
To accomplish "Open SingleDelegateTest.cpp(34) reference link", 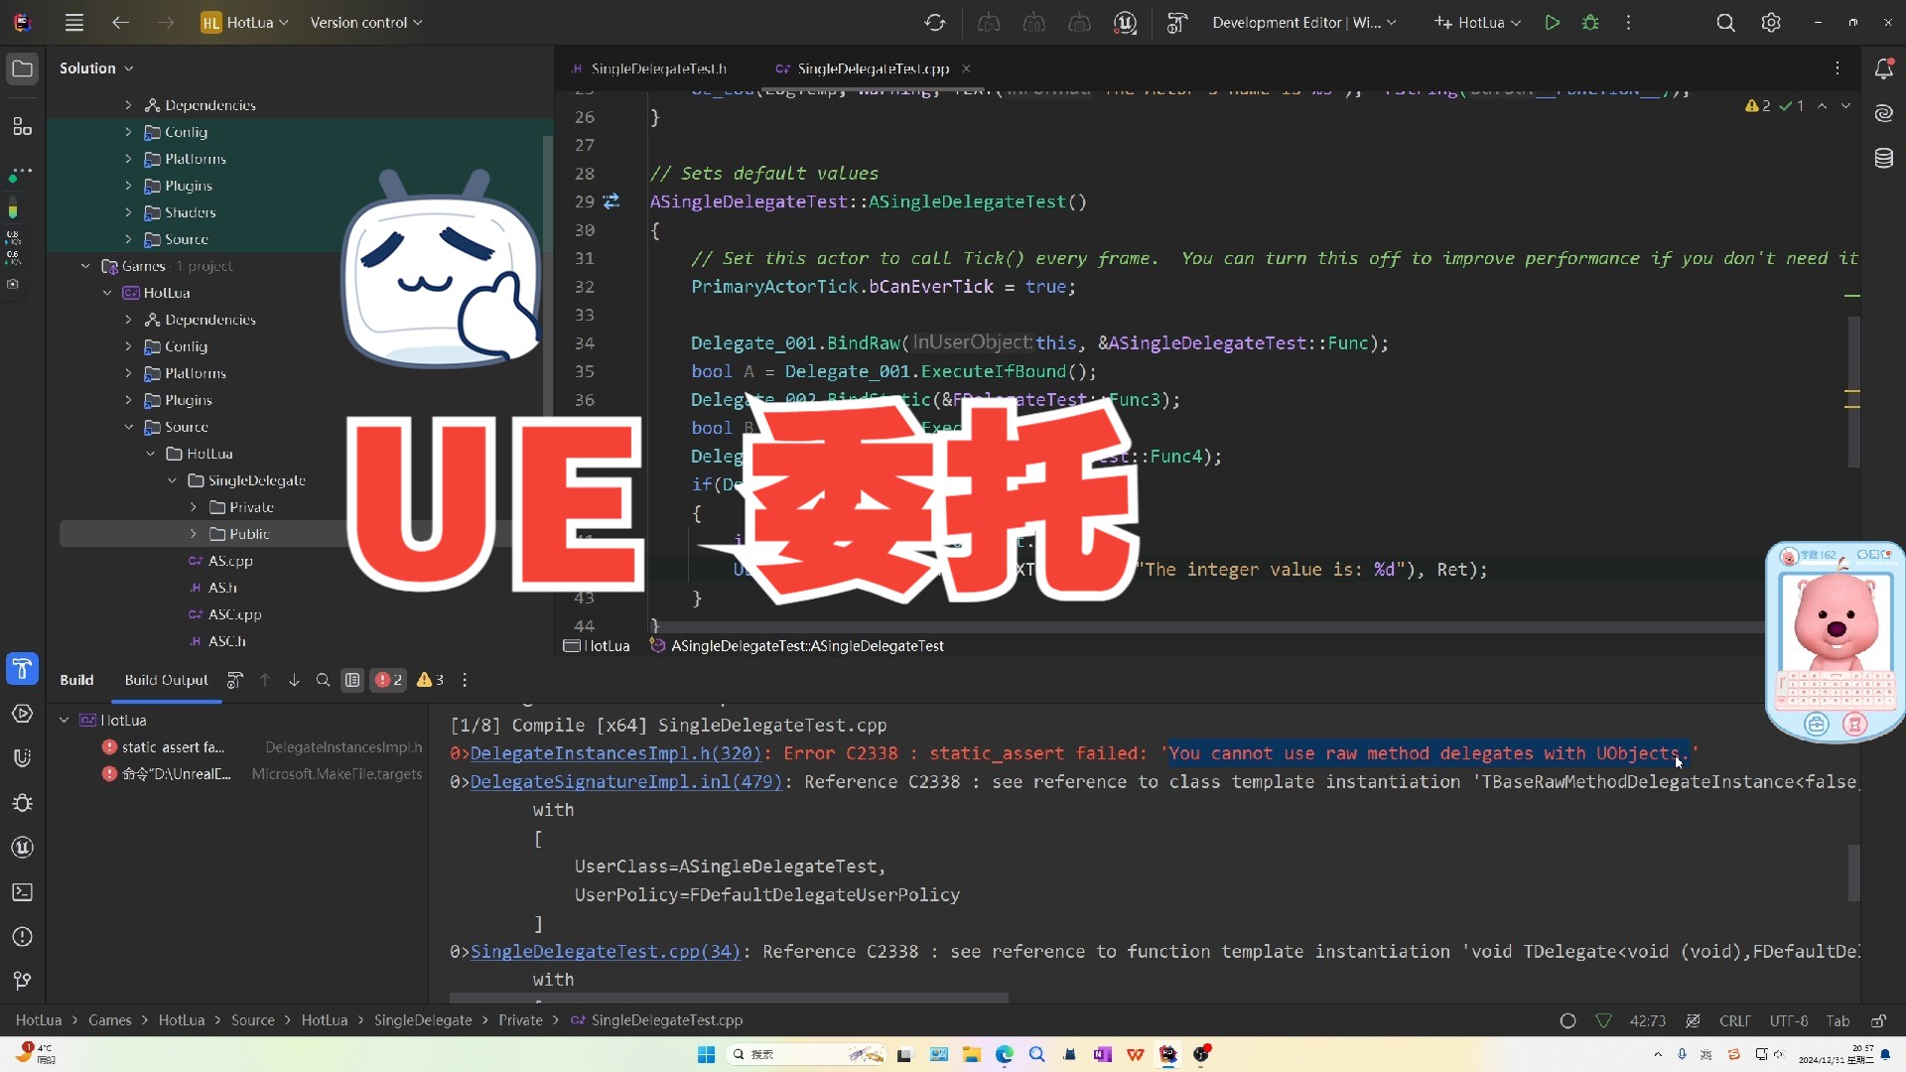I will click(606, 952).
